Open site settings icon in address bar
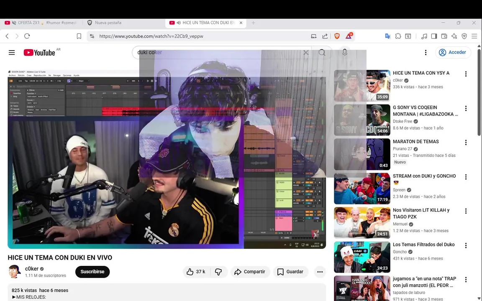 coord(92,36)
